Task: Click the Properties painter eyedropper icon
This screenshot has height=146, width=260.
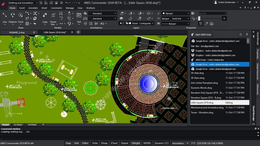Action: (206, 24)
